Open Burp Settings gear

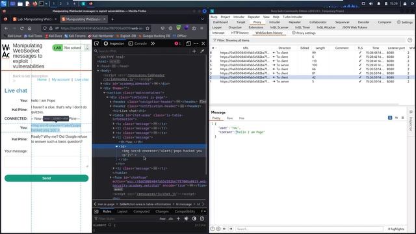click(404, 22)
